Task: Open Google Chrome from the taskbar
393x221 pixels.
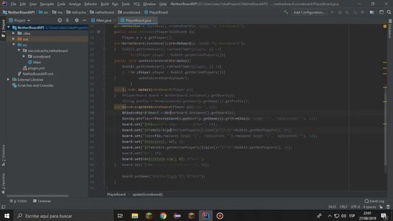Action: (x=163, y=215)
